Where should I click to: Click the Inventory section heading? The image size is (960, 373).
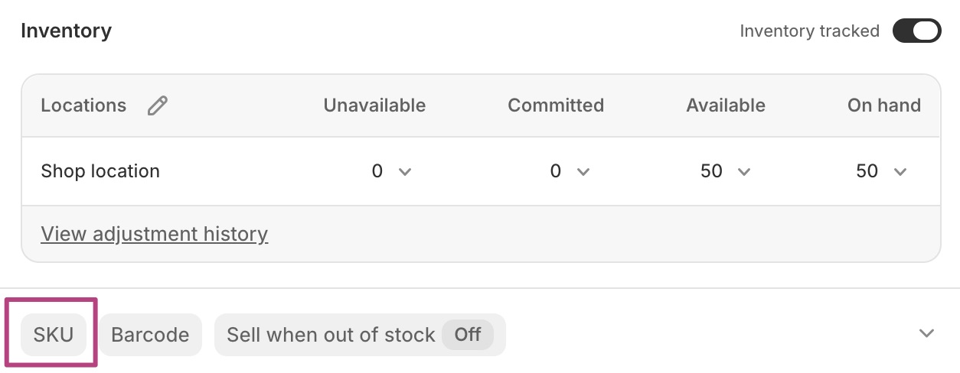pos(66,31)
